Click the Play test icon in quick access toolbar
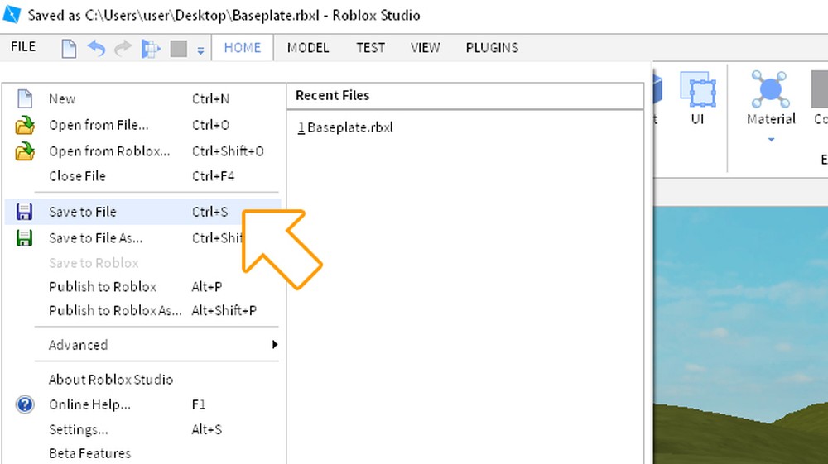This screenshot has width=828, height=464. [x=151, y=49]
